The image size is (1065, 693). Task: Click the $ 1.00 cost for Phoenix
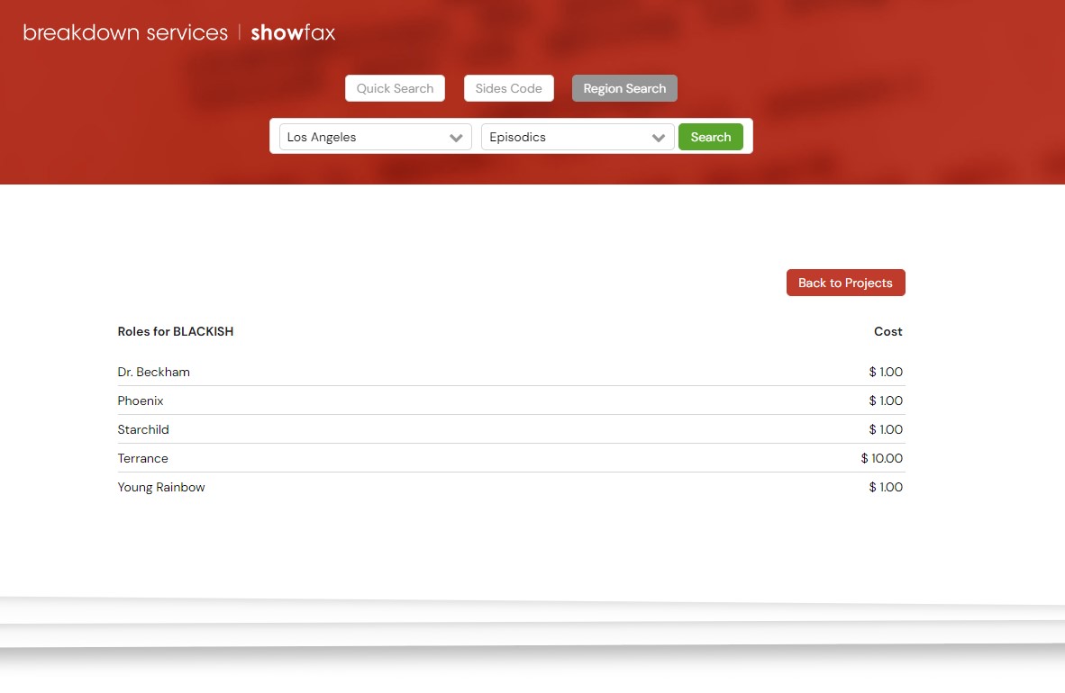pos(886,400)
